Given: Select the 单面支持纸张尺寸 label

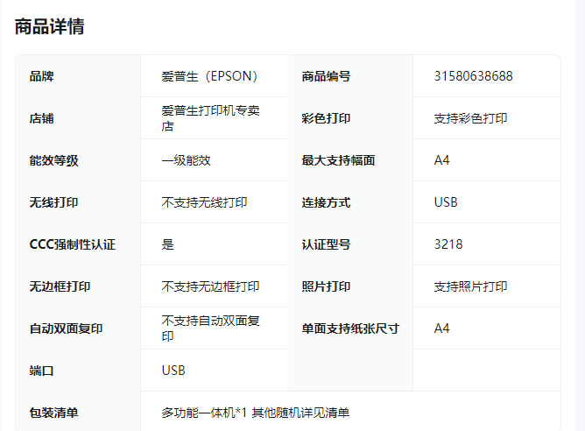Looking at the screenshot, I should coord(350,329).
